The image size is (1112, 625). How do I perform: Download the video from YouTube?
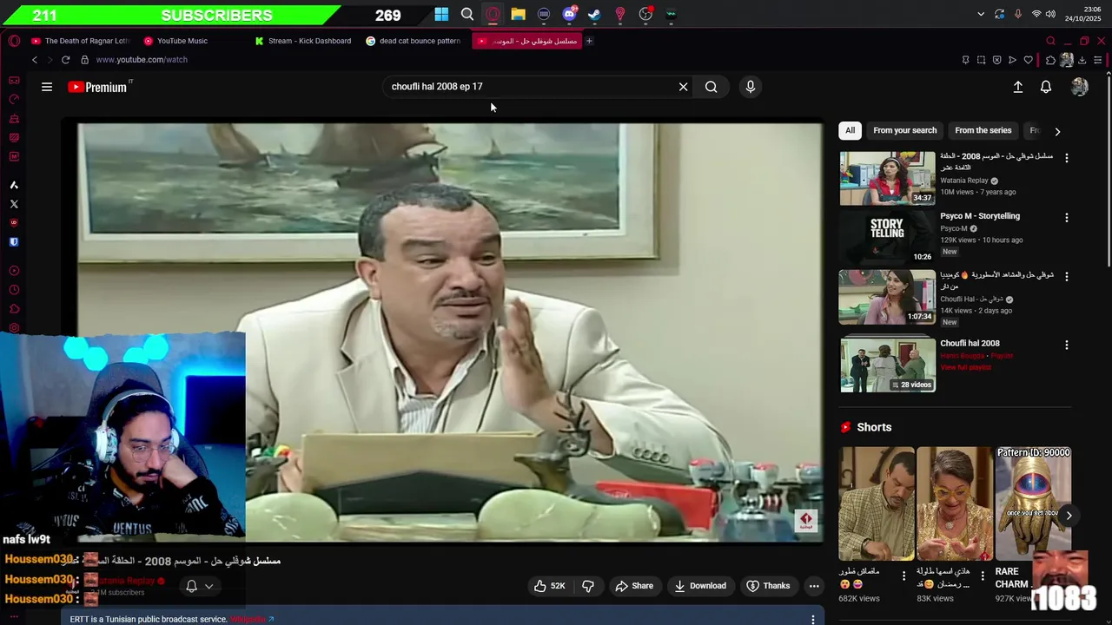(x=700, y=586)
